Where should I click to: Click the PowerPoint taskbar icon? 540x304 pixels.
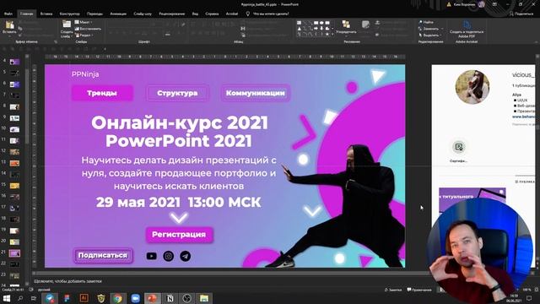(x=153, y=298)
